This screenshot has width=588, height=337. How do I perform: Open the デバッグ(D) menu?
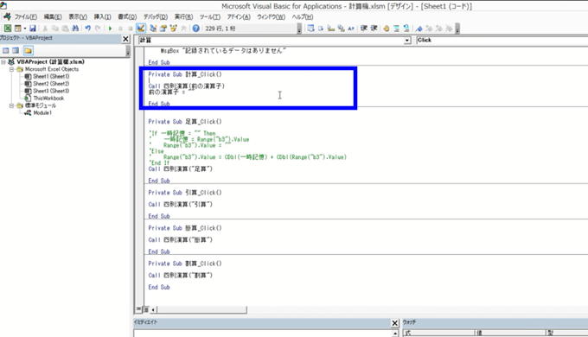[156, 17]
